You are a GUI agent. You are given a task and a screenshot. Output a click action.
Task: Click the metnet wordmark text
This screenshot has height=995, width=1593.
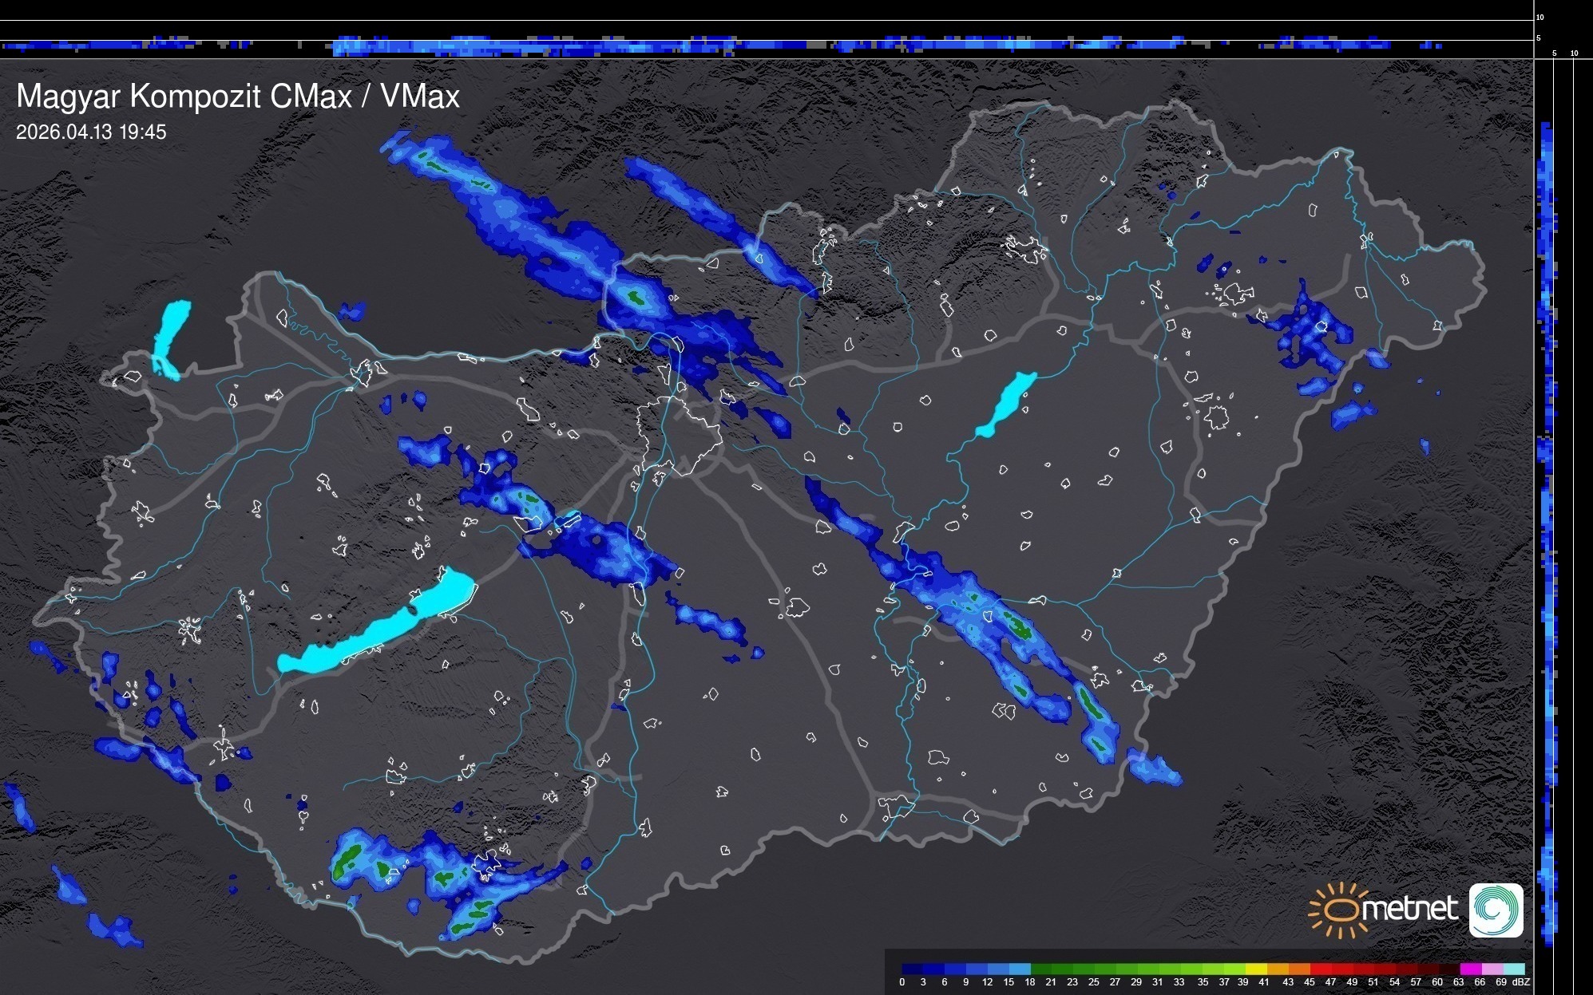pyautogui.click(x=1409, y=909)
